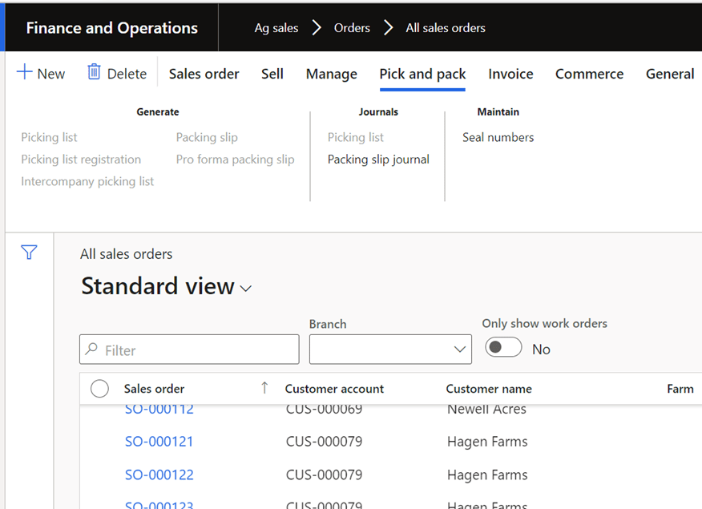Click Picking list registration
This screenshot has width=702, height=509.
point(81,160)
